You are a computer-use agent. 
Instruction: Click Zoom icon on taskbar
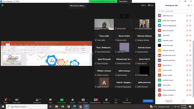(86, 107)
